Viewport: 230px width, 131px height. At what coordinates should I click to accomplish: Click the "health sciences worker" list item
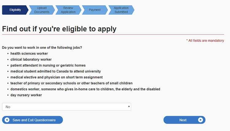pos(29,53)
